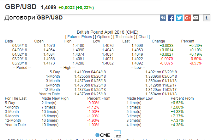
Task: Go to the Technicals link
Action: pyautogui.click(x=124, y=37)
